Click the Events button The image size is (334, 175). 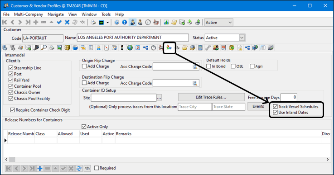point(258,106)
